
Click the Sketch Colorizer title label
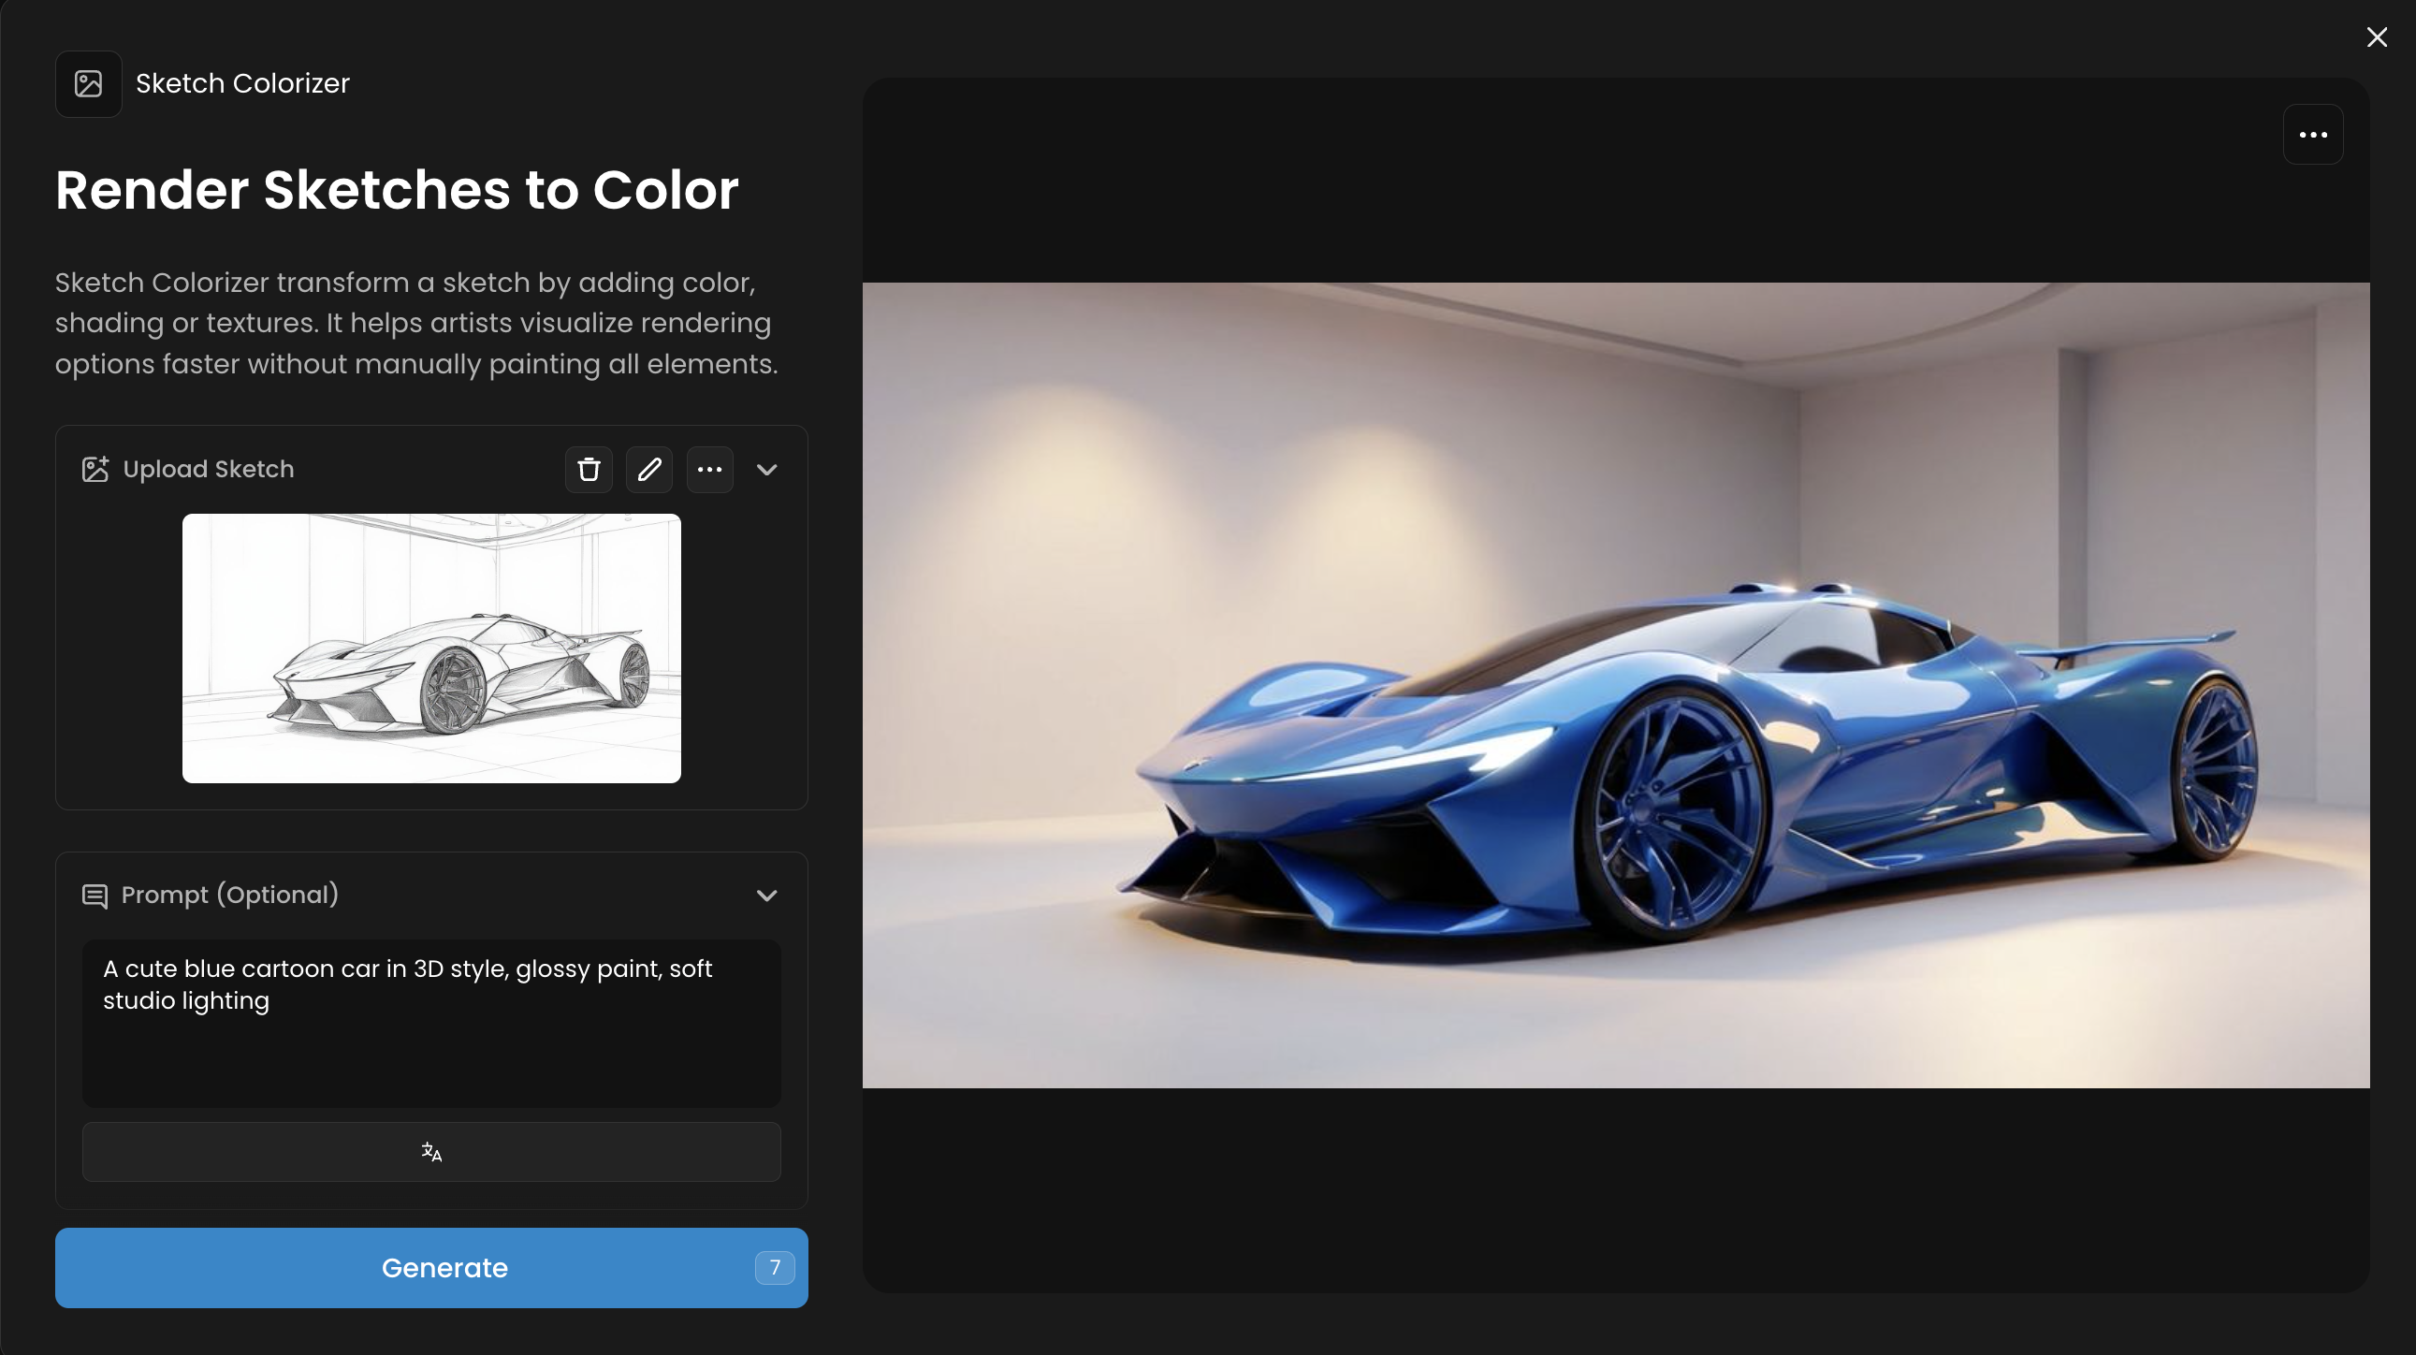(x=242, y=83)
